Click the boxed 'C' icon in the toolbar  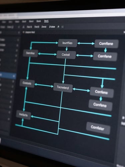(x=63, y=27)
